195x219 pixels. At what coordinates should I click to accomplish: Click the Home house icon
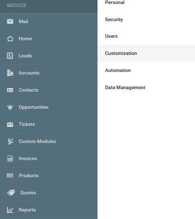coord(10,39)
